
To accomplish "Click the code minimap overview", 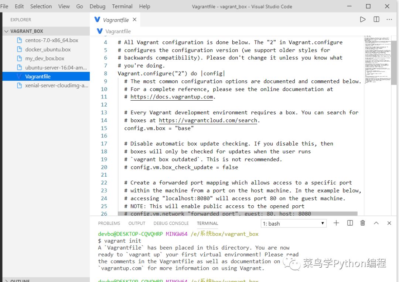I will pos(378,60).
